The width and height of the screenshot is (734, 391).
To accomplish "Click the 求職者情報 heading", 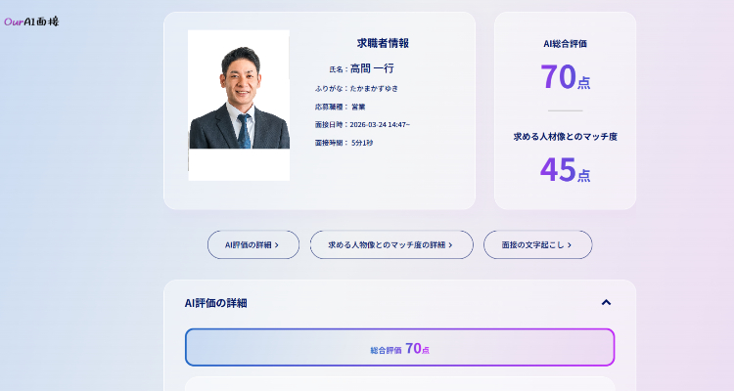I will coord(383,43).
